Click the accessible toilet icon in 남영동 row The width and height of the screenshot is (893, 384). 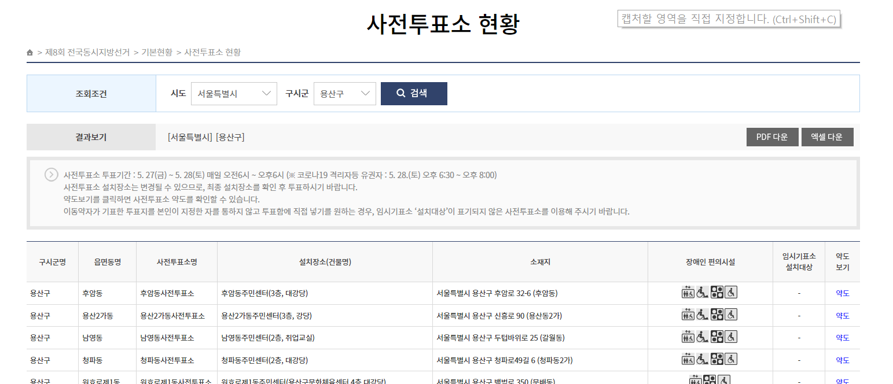(730, 337)
